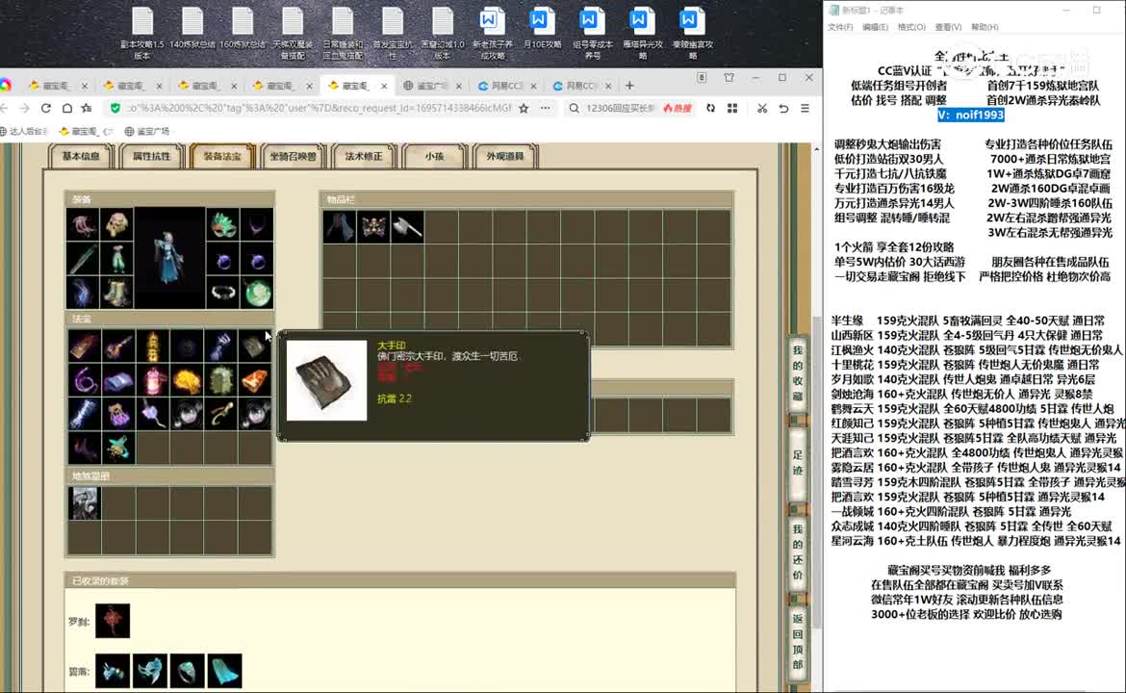This screenshot has height=693, width=1126.
Task: Switch to the 法术修正 tab
Action: click(x=364, y=156)
